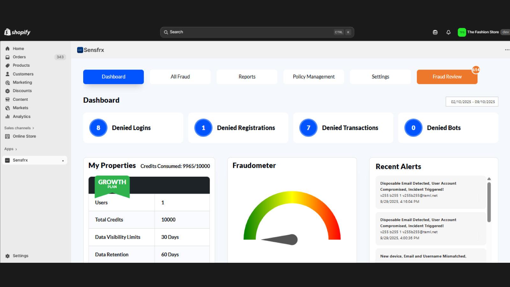Select Home in the sidebar
Viewport: 510px width, 287px height.
tap(18, 48)
